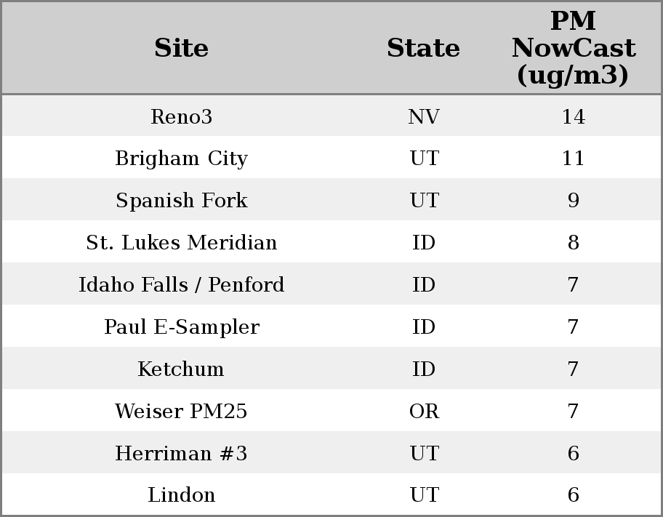This screenshot has width=663, height=517.
Task: Click the NV state cell
Action: (x=423, y=117)
